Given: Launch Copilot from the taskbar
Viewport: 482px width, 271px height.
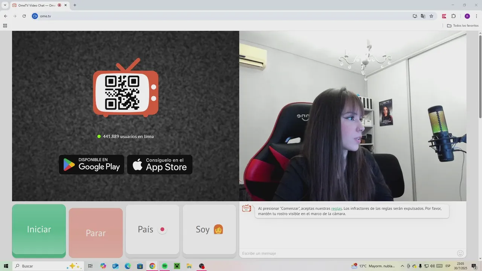Looking at the screenshot, I should [103, 266].
